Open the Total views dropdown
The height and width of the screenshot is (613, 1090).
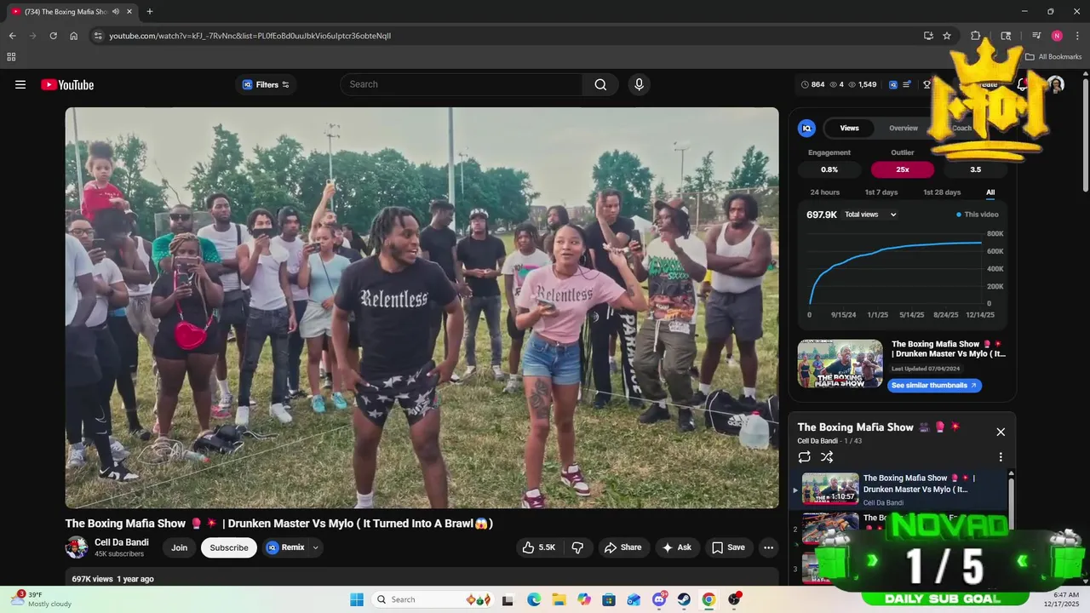(870, 215)
